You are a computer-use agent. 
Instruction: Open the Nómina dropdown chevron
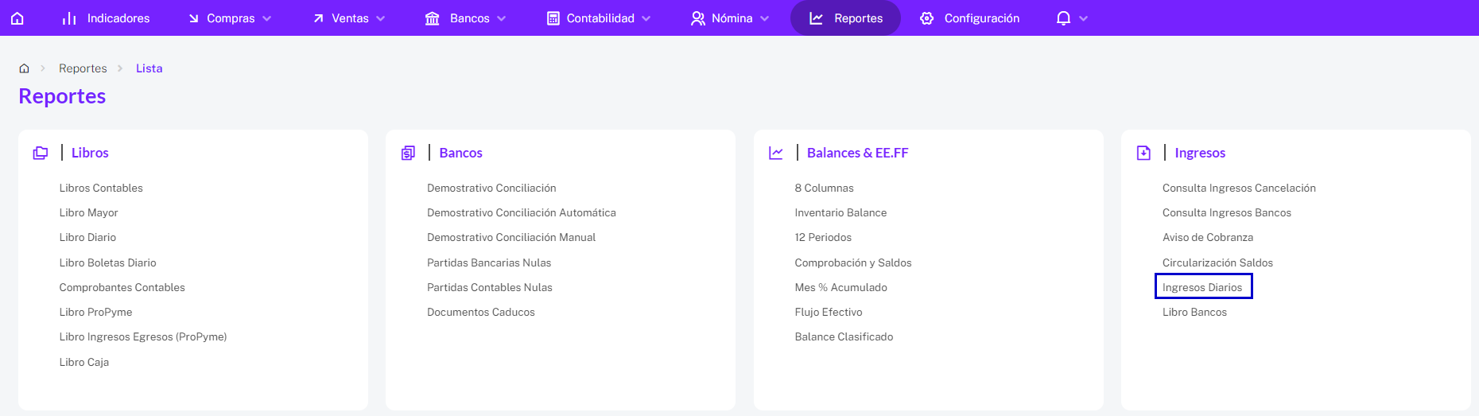[x=765, y=18]
